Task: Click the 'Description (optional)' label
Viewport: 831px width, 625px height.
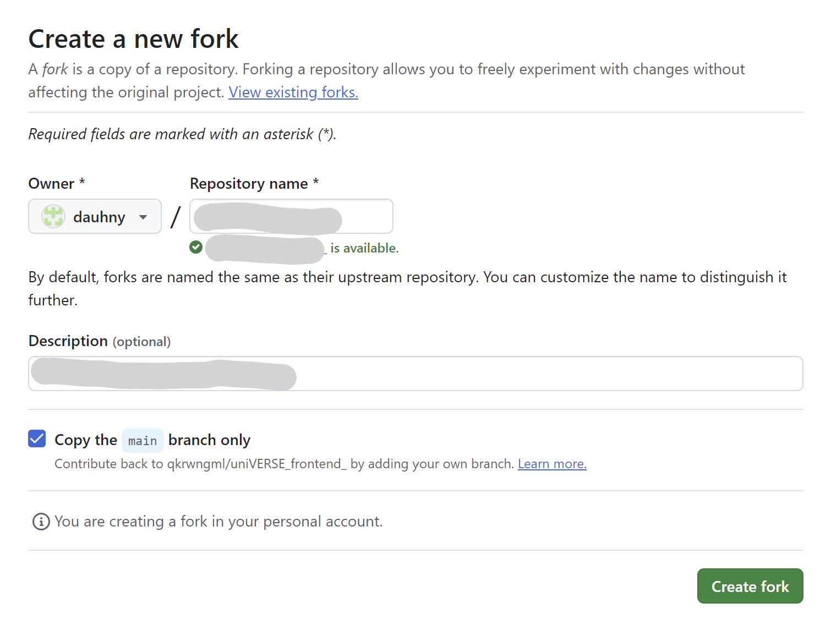Action: tap(99, 341)
